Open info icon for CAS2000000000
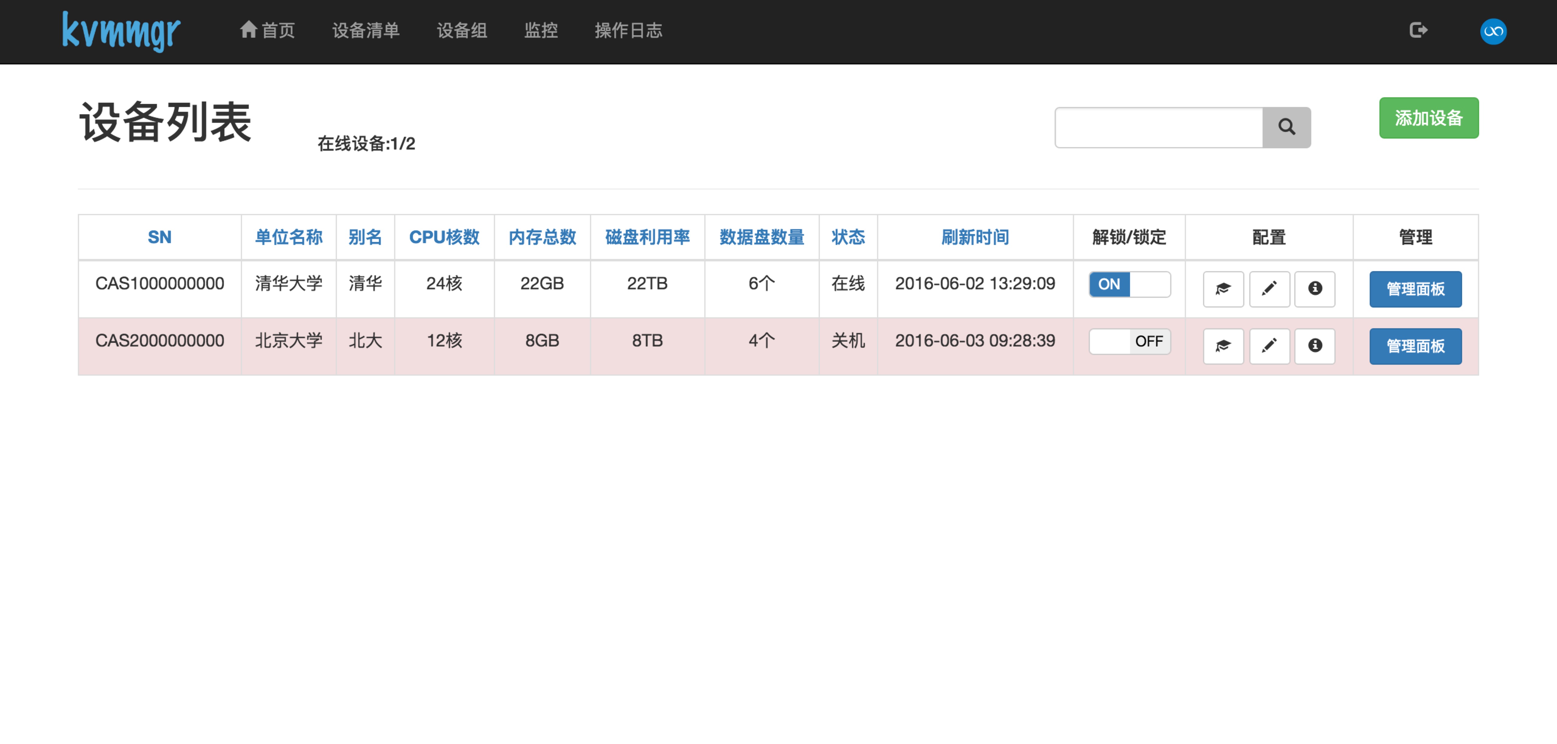The height and width of the screenshot is (744, 1557). tap(1315, 346)
